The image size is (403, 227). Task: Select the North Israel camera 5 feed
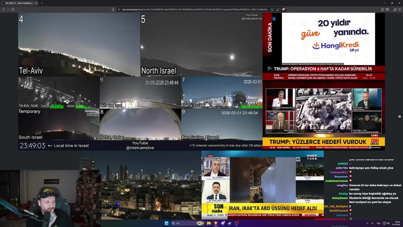coord(201,44)
